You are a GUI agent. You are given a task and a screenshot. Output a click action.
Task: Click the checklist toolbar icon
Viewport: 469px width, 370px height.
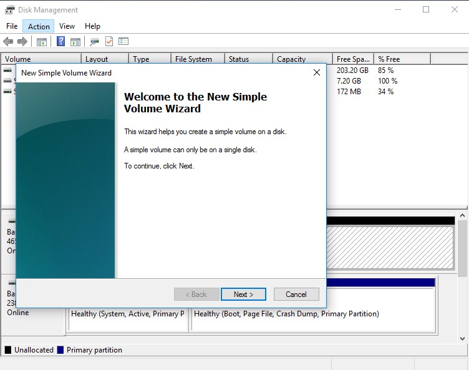[x=123, y=42]
